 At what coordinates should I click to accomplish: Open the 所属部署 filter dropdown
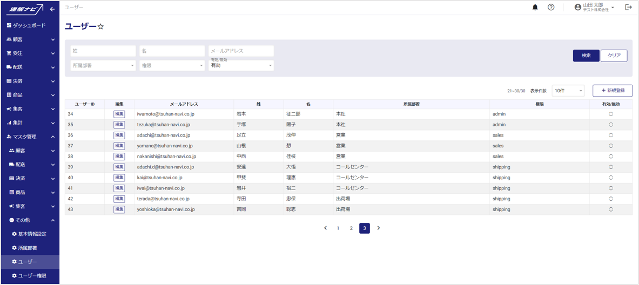(x=103, y=65)
